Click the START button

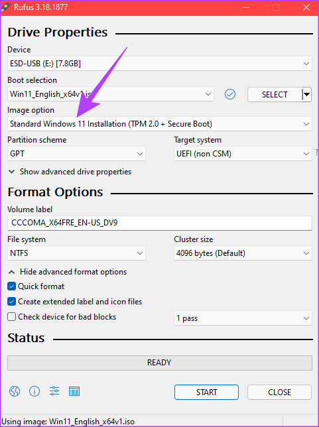206,392
